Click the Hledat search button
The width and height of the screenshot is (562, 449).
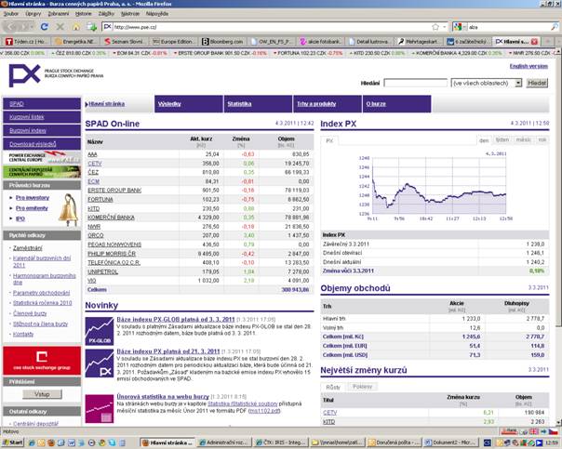pos(537,83)
